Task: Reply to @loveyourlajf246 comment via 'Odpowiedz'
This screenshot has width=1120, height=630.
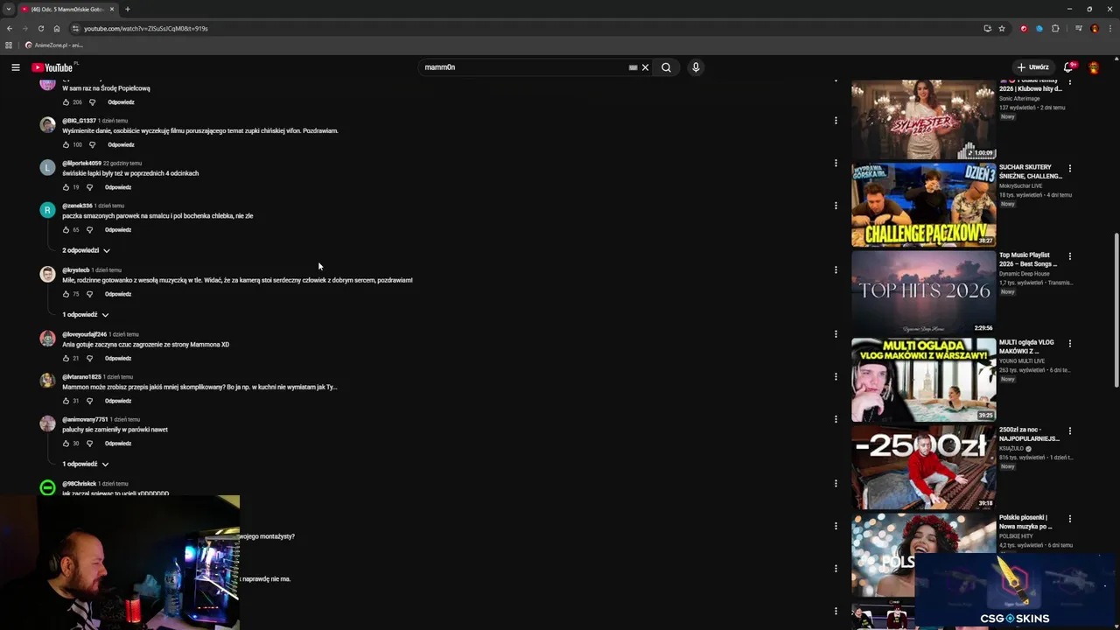Action: pos(118,358)
